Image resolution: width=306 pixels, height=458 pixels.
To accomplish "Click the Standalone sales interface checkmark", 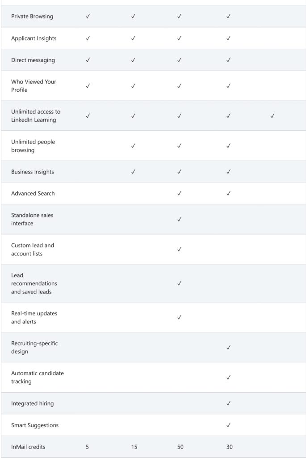I will [x=179, y=219].
